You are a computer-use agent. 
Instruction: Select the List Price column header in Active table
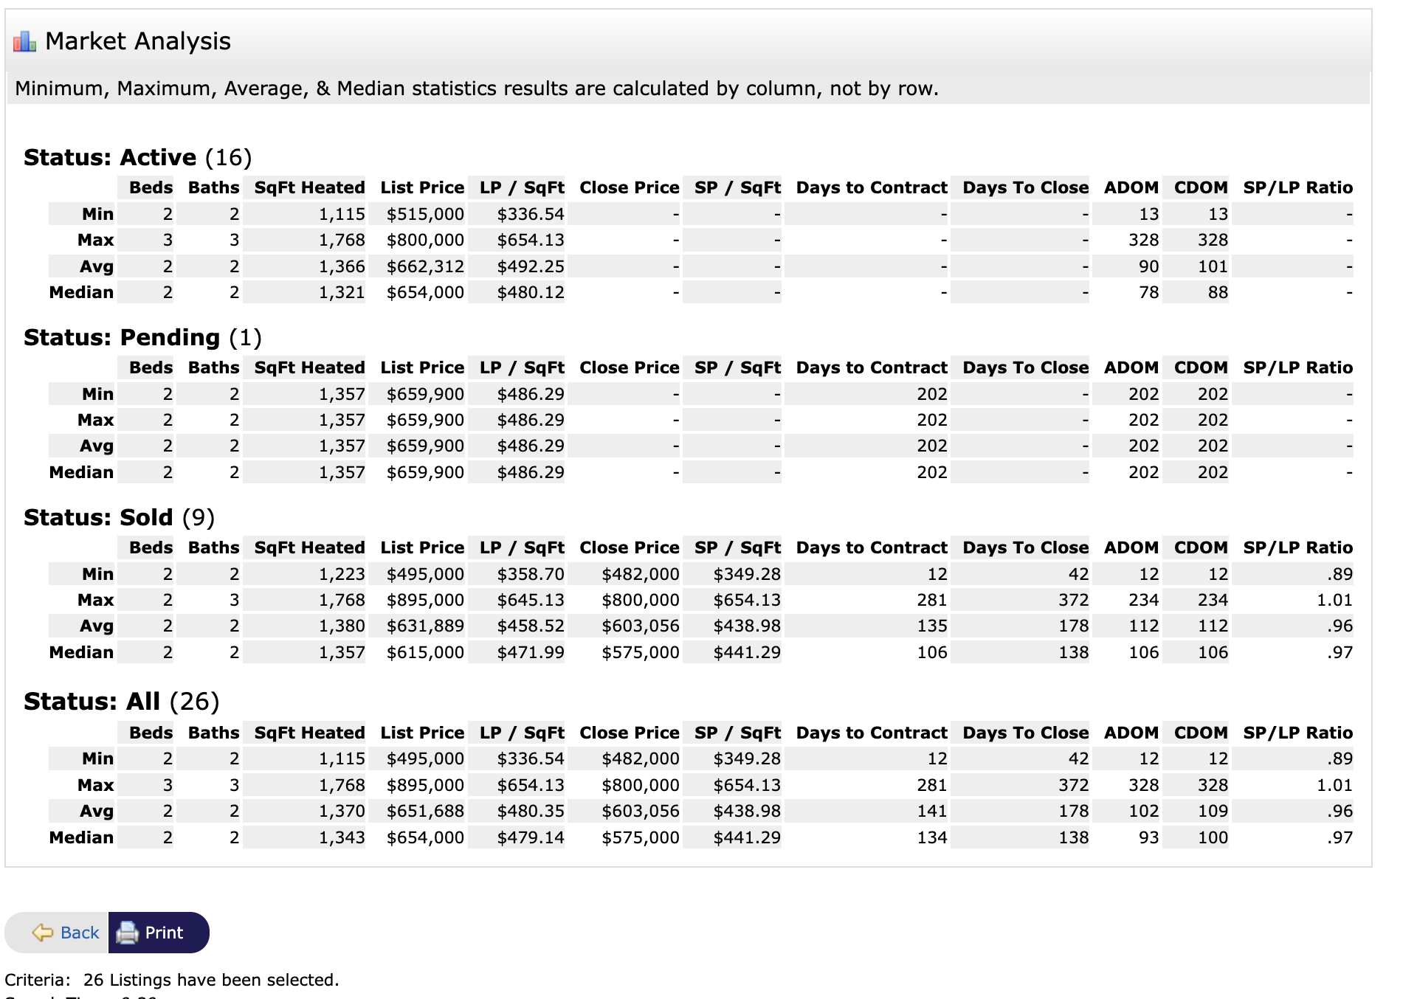click(x=421, y=187)
